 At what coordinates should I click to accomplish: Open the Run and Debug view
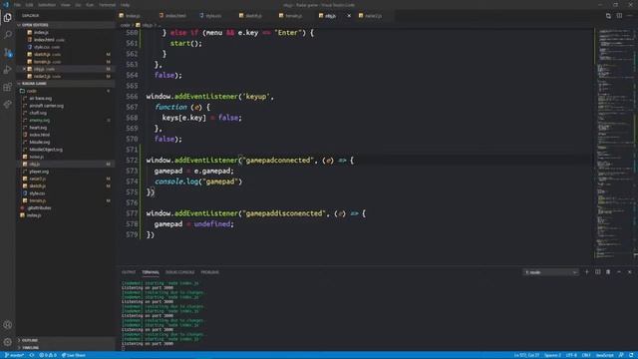pos(8,70)
